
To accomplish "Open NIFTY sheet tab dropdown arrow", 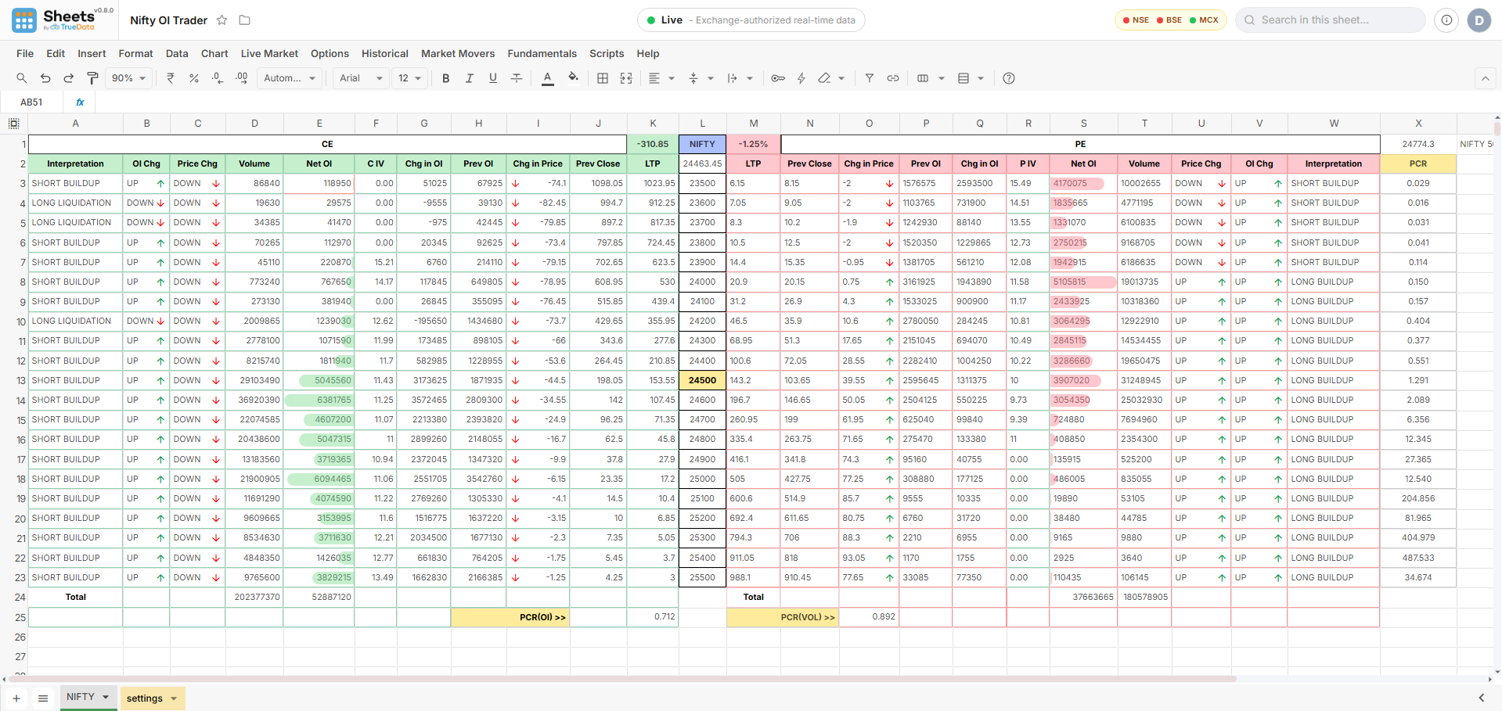I will tap(106, 697).
